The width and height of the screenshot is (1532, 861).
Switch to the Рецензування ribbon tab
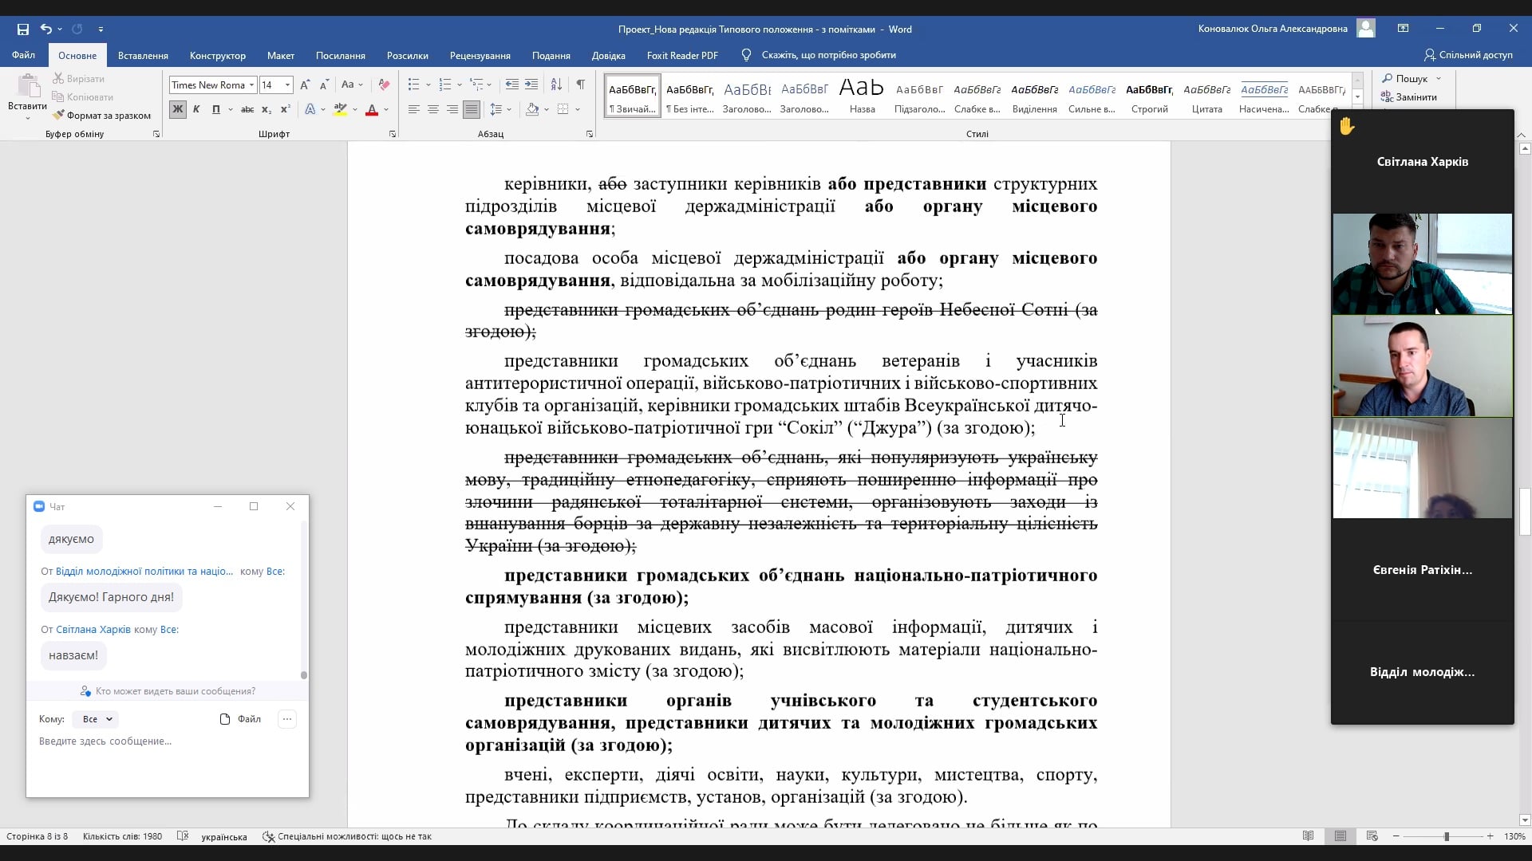(480, 55)
